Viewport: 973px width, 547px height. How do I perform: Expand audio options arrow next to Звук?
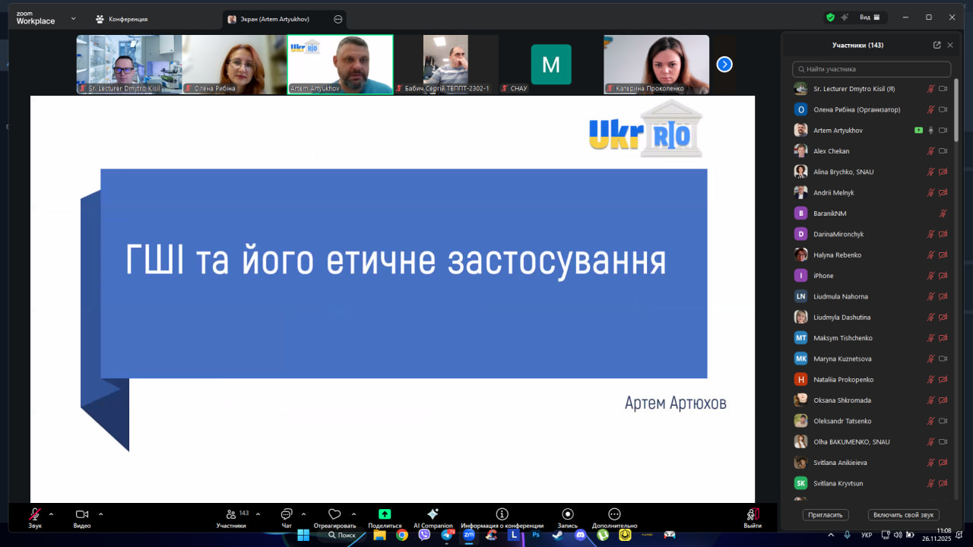coord(52,514)
